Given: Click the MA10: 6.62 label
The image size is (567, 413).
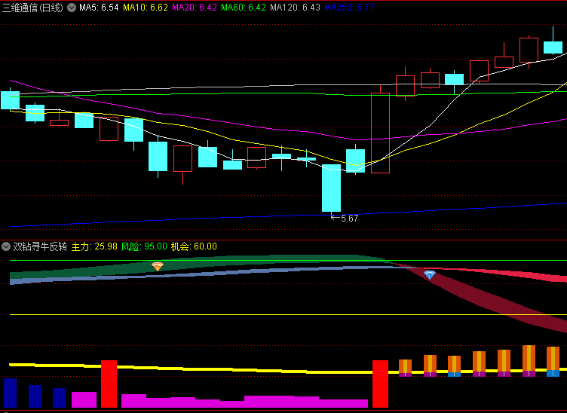Looking at the screenshot, I should click(x=146, y=8).
